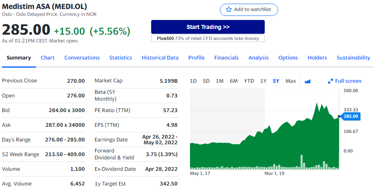Open the Plus500 CFD disclaimer link
Image resolution: width=373 pixels, height=192 pixels.
[208, 38]
